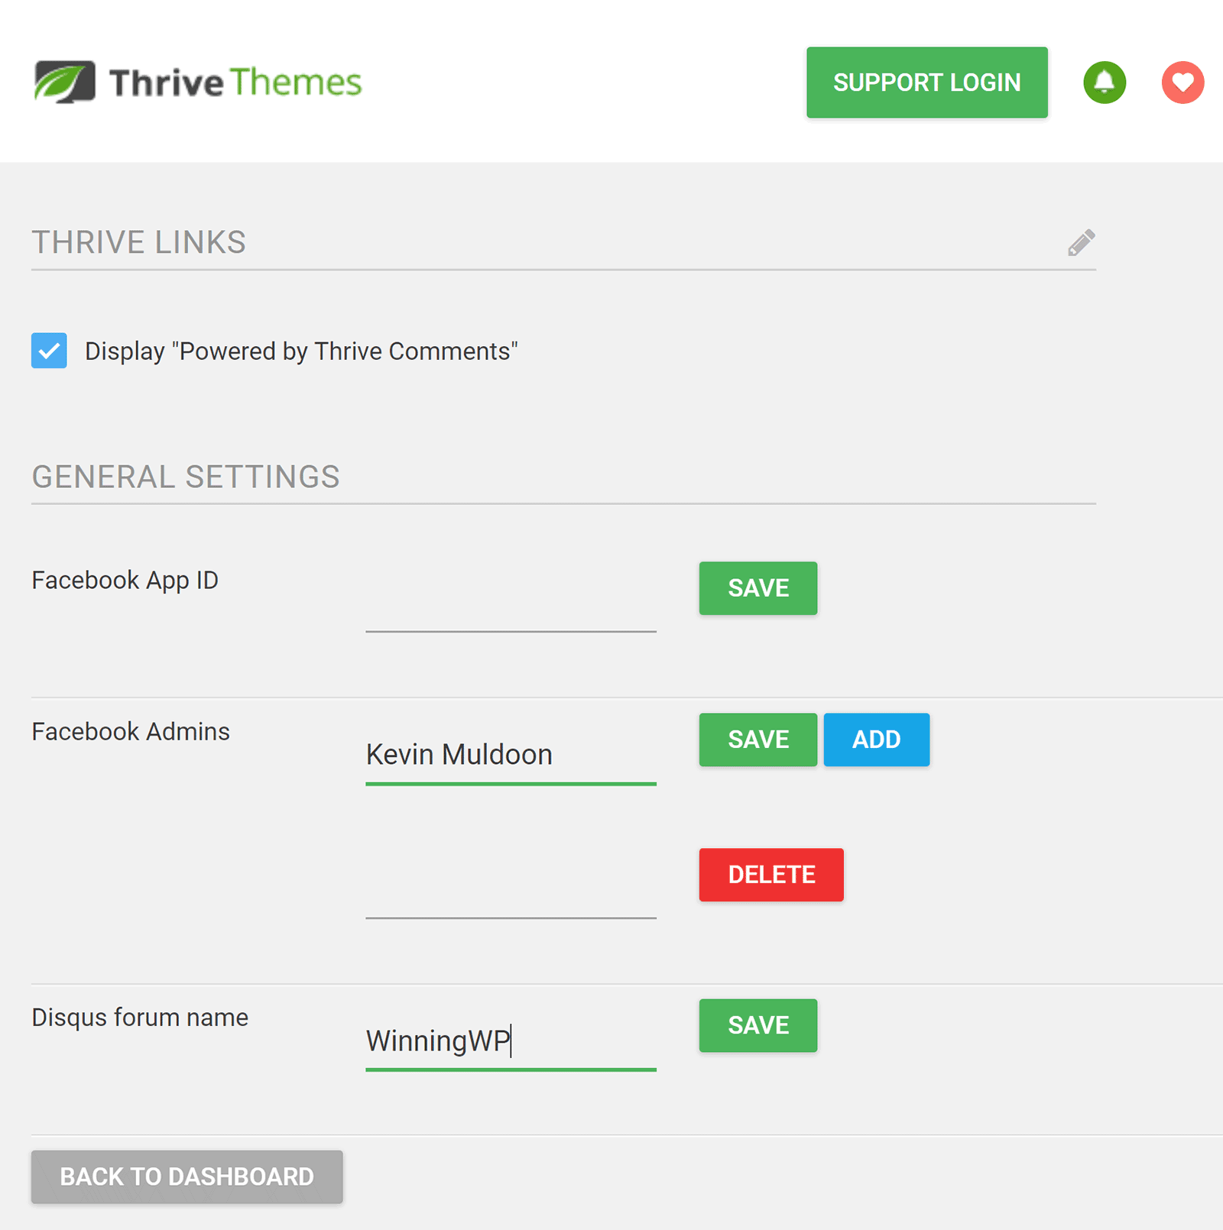Click the Powered by Thrive Comments label

tap(301, 351)
